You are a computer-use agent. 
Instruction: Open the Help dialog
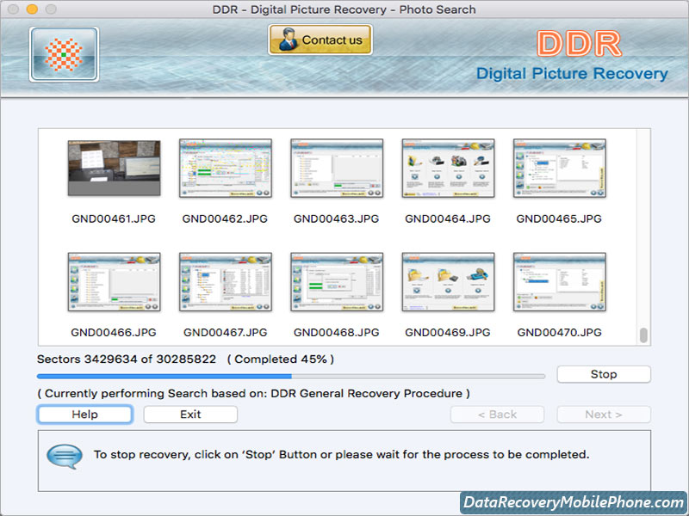pos(84,414)
